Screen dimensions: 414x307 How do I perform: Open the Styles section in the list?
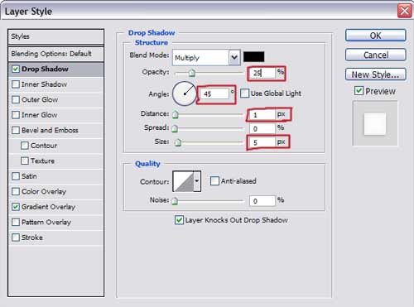[x=56, y=36]
